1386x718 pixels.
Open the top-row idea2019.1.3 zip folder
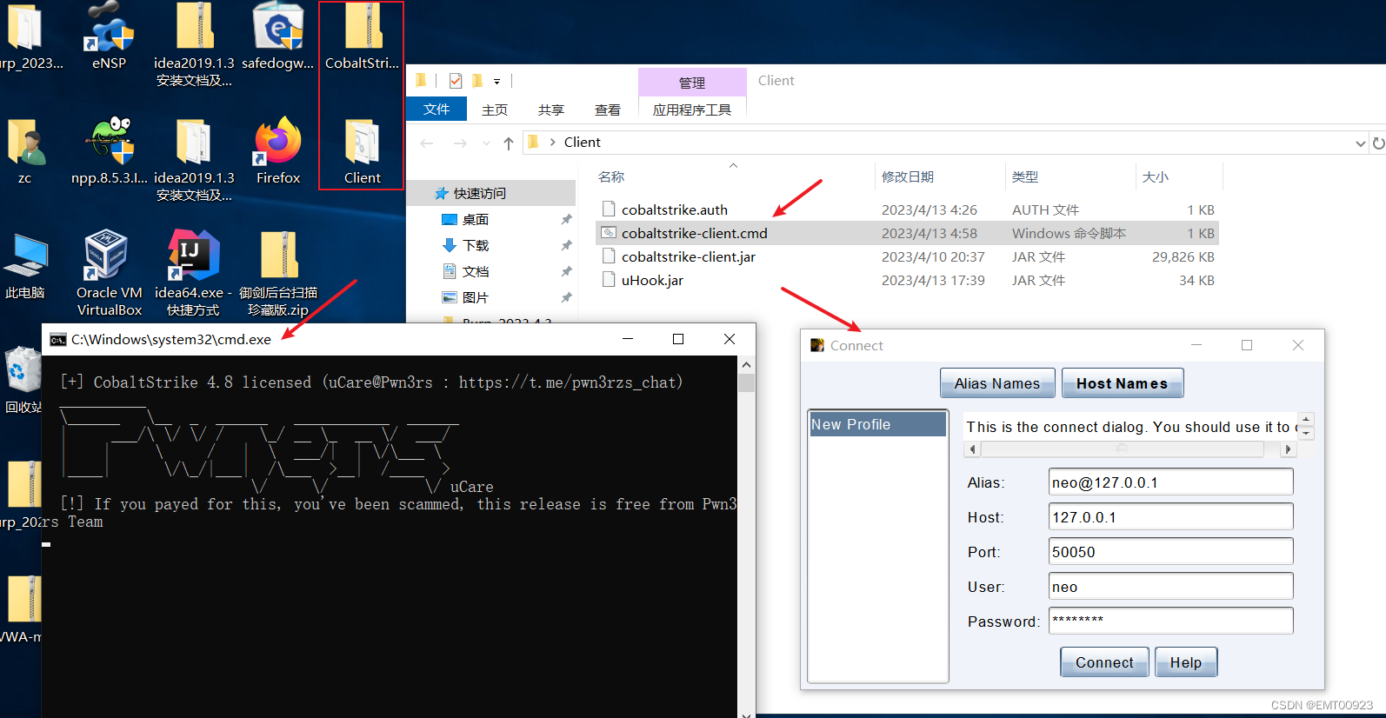click(194, 45)
